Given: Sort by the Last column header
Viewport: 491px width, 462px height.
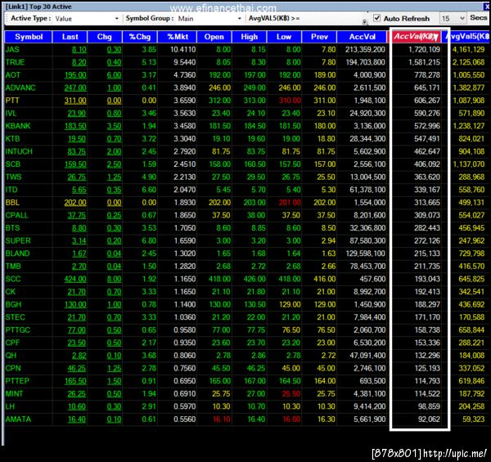Looking at the screenshot, I should point(70,37).
